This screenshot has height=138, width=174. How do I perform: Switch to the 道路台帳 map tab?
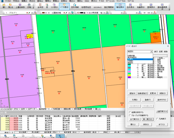click(x=67, y=109)
